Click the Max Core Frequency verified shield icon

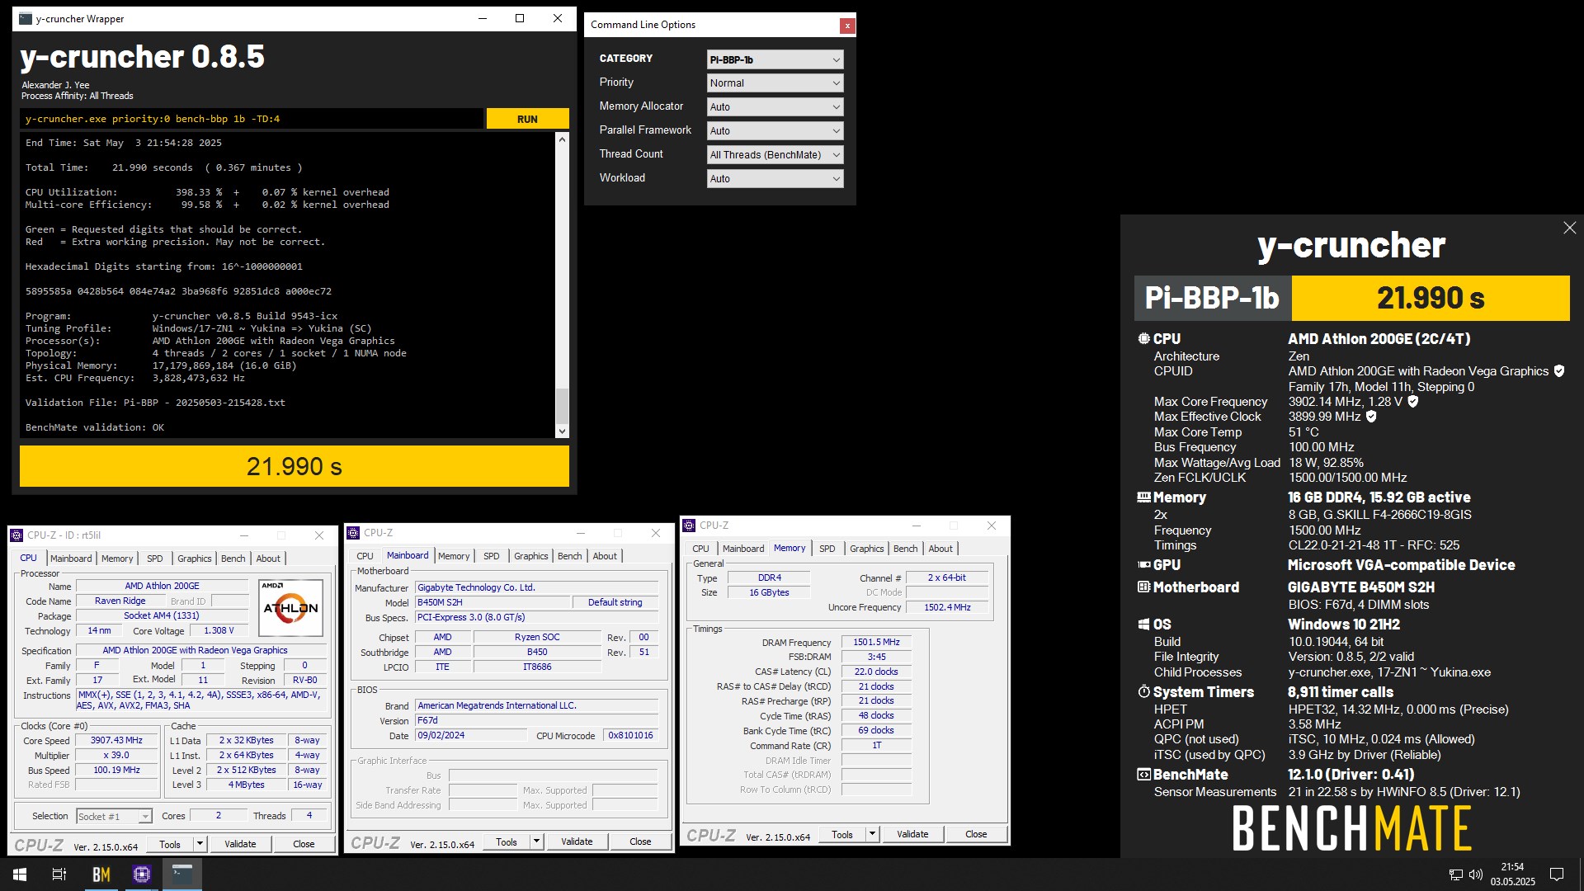[x=1412, y=402]
